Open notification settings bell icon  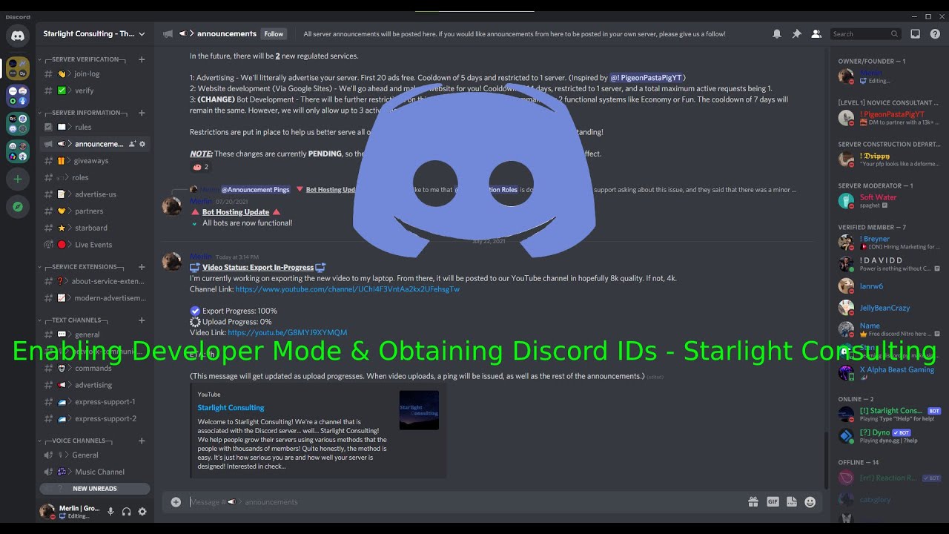click(x=776, y=34)
